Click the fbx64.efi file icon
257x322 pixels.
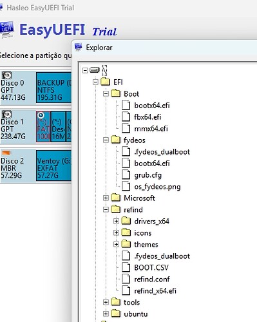pos(126,117)
